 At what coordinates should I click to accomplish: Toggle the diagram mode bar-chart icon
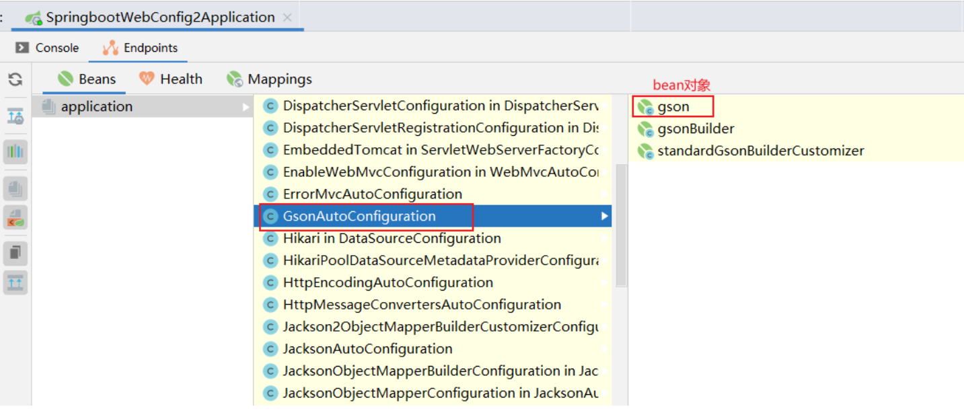(x=15, y=152)
